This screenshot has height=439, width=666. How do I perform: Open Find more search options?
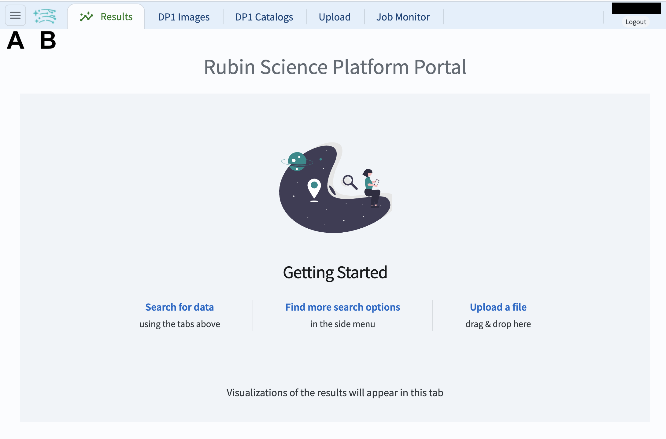point(342,307)
